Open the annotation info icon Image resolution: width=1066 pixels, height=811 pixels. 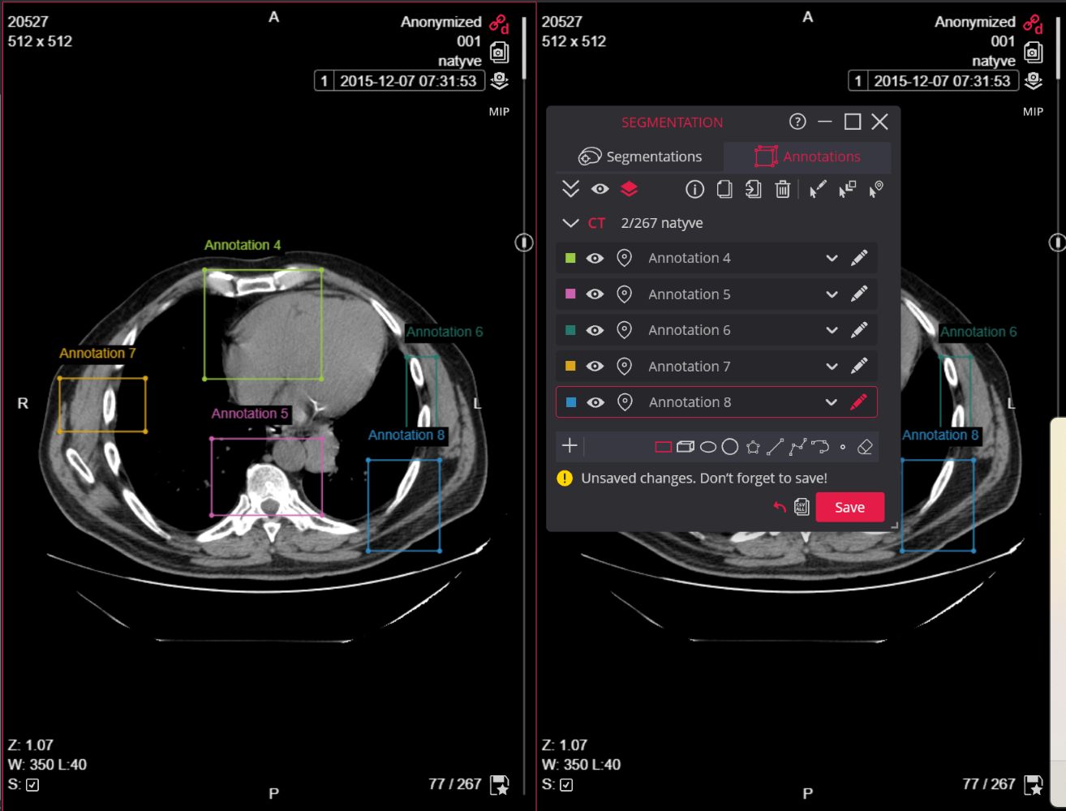[694, 189]
